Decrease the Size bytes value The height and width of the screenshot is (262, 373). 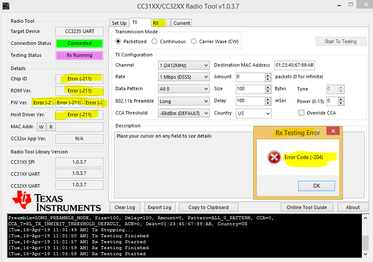pyautogui.click(x=267, y=91)
